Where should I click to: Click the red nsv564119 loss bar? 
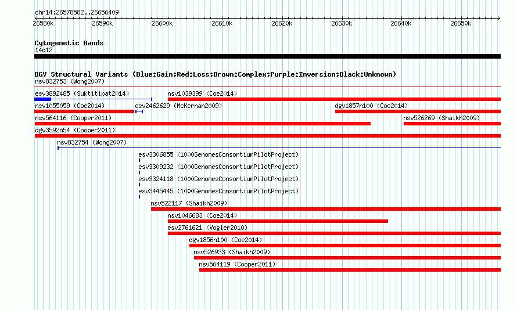click(350, 270)
